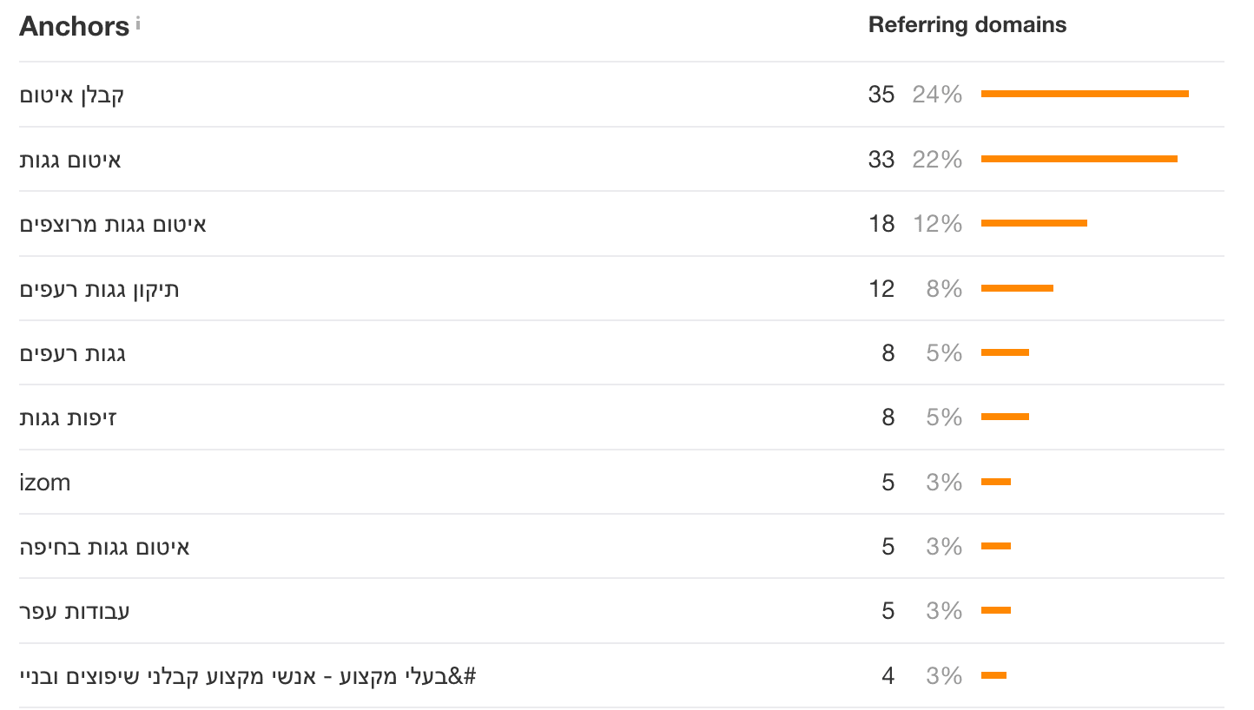Image resolution: width=1254 pixels, height=710 pixels.
Task: Click the long anchor starting with בעלי מקצוע
Action: 248,675
